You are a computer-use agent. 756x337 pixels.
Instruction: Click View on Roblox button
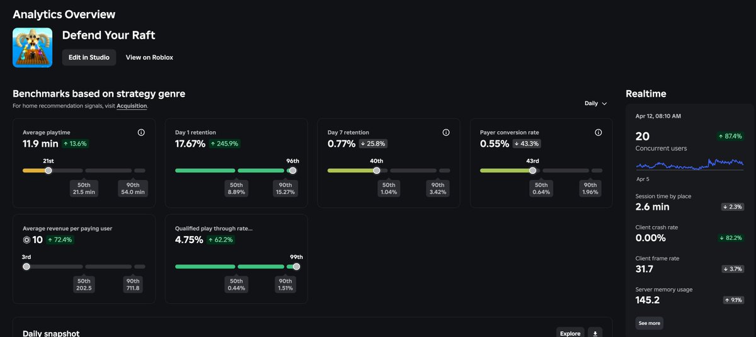pyautogui.click(x=149, y=57)
